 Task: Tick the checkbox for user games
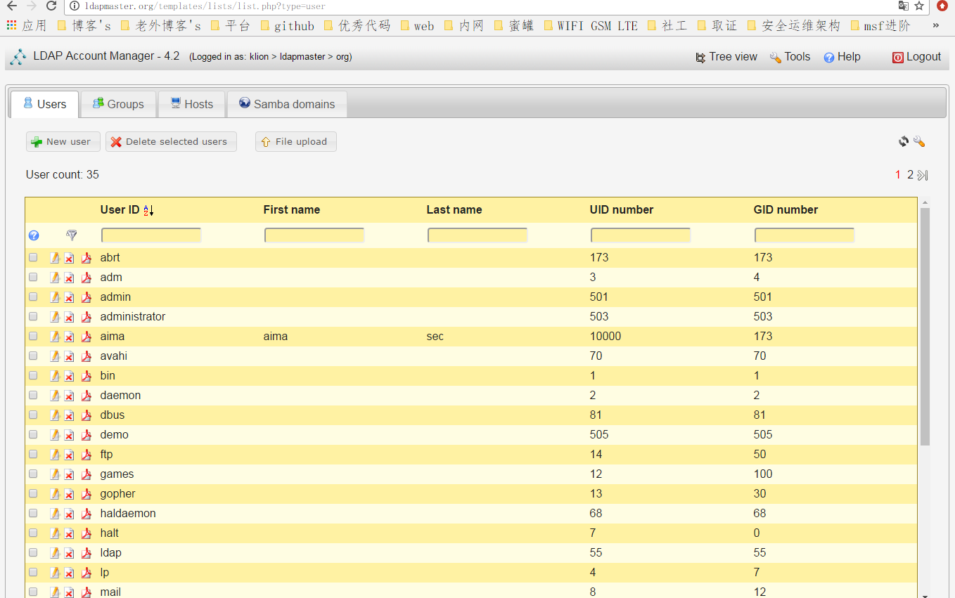tap(33, 474)
